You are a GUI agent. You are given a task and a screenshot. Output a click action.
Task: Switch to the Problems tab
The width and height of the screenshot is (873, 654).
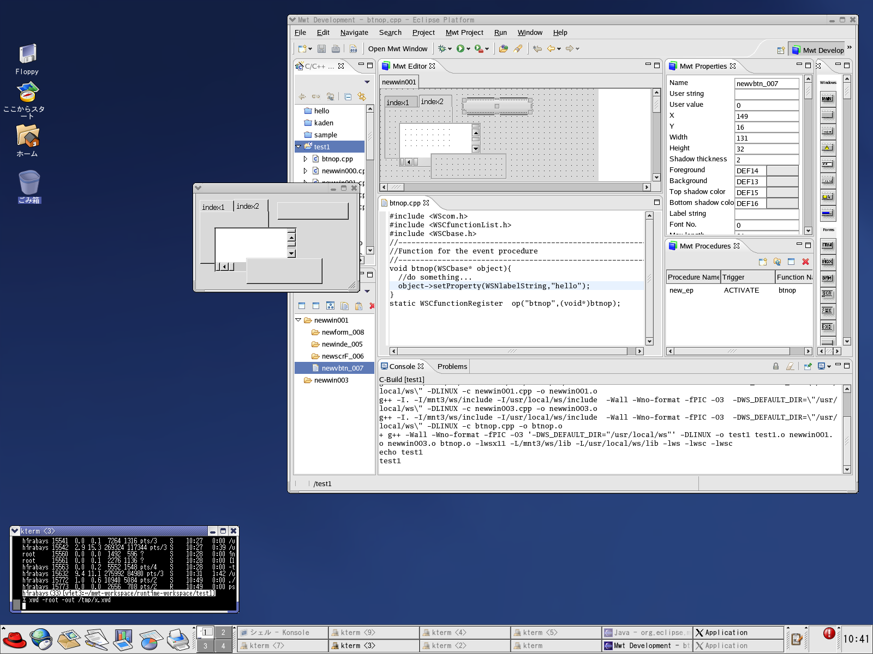coord(452,366)
